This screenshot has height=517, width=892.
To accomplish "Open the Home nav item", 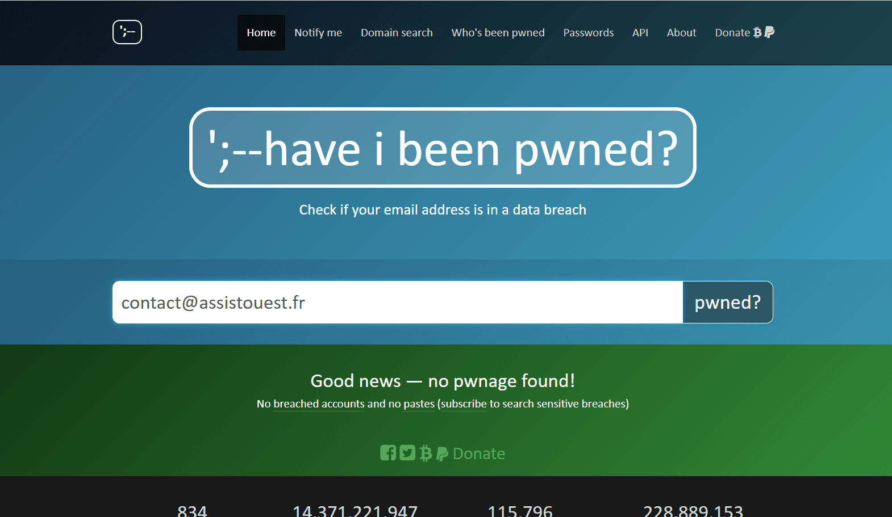I will pyautogui.click(x=261, y=32).
